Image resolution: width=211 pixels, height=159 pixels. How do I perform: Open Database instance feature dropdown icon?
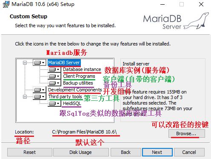pos(54,69)
